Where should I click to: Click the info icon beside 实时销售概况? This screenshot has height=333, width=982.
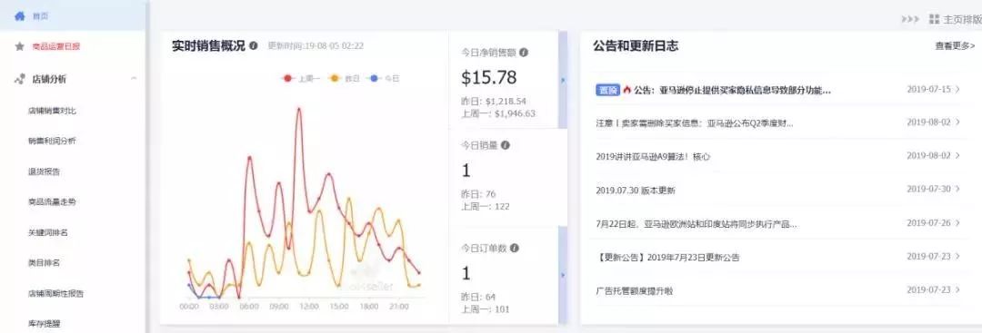tap(253, 45)
